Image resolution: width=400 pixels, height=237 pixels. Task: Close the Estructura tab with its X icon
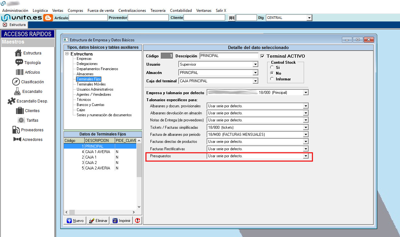(5, 25)
